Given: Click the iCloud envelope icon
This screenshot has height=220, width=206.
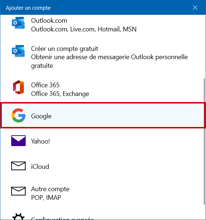Looking at the screenshot, I should click(x=18, y=166).
